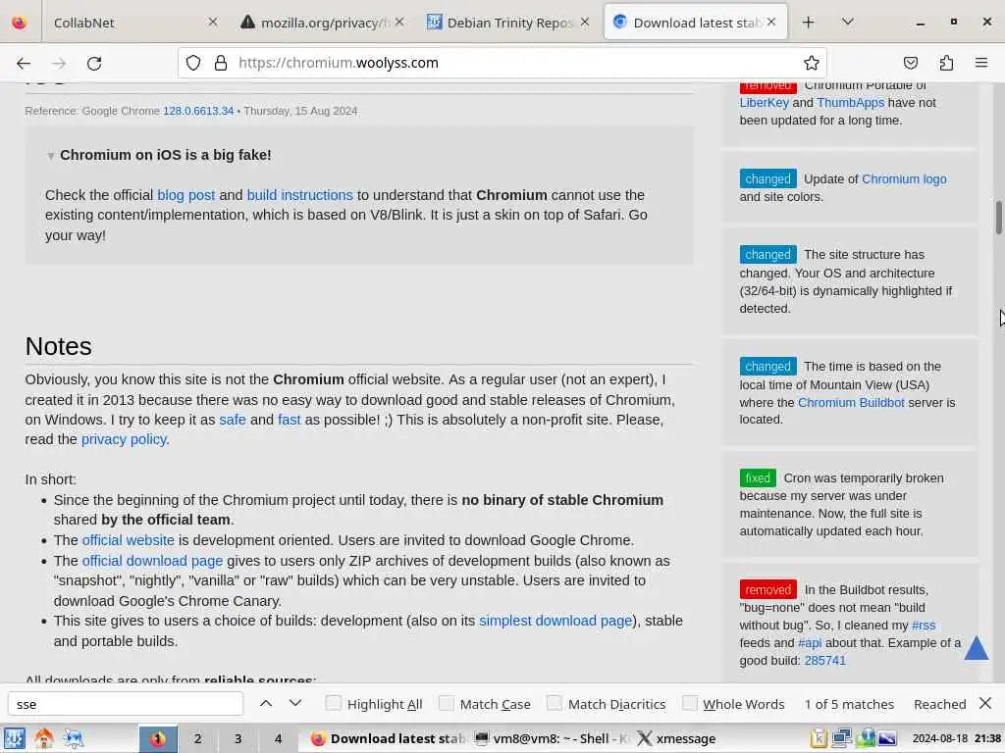Image resolution: width=1005 pixels, height=753 pixels.
Task: Click the network monitor tray icon
Action: point(841,738)
